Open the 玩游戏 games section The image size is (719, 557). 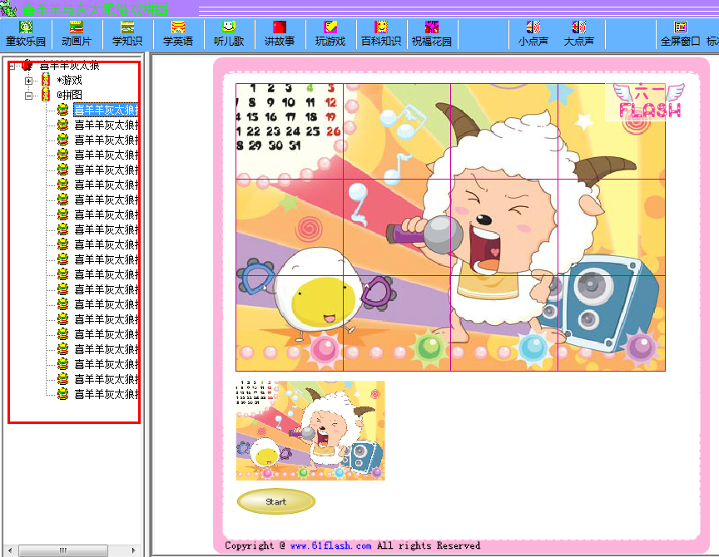(x=330, y=34)
